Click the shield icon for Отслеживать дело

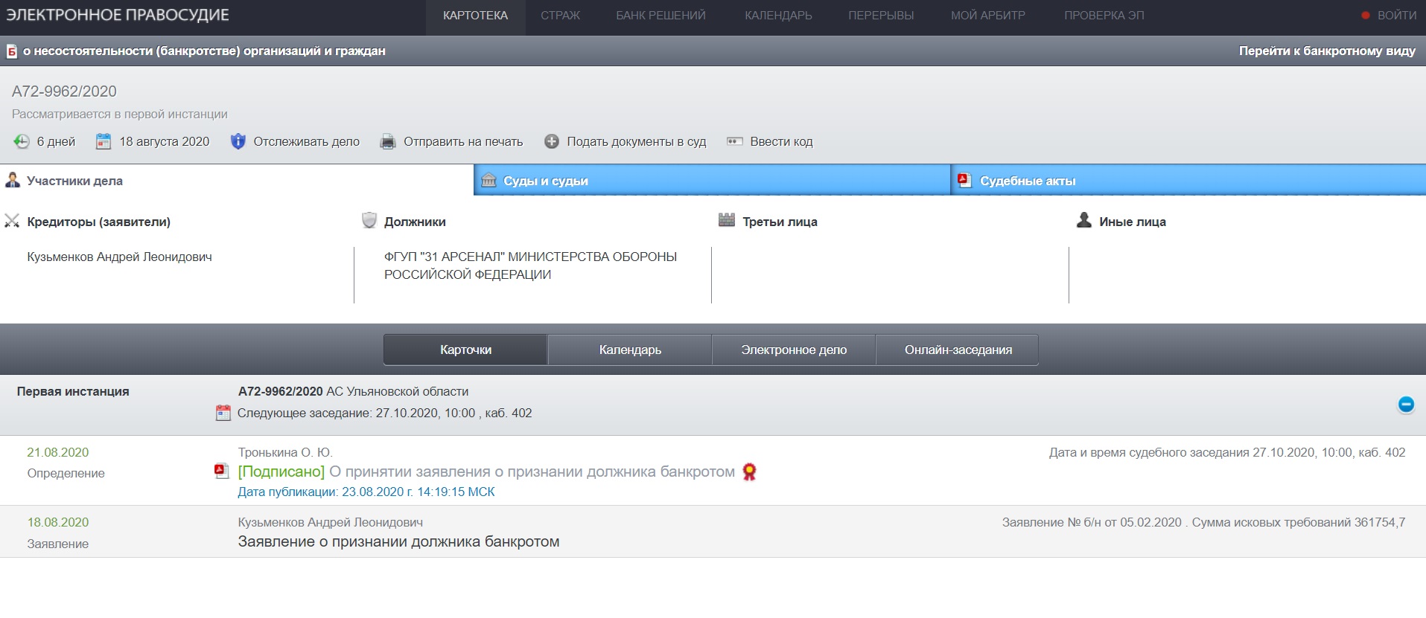(238, 141)
